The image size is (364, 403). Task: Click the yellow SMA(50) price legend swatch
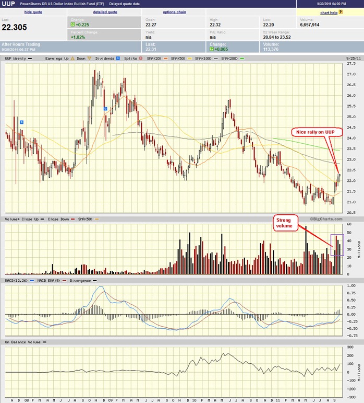pyautogui.click(x=190, y=59)
